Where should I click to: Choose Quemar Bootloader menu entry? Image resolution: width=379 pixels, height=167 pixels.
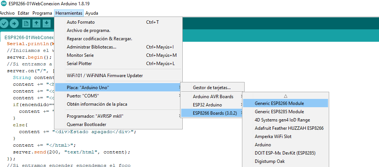[118, 124]
